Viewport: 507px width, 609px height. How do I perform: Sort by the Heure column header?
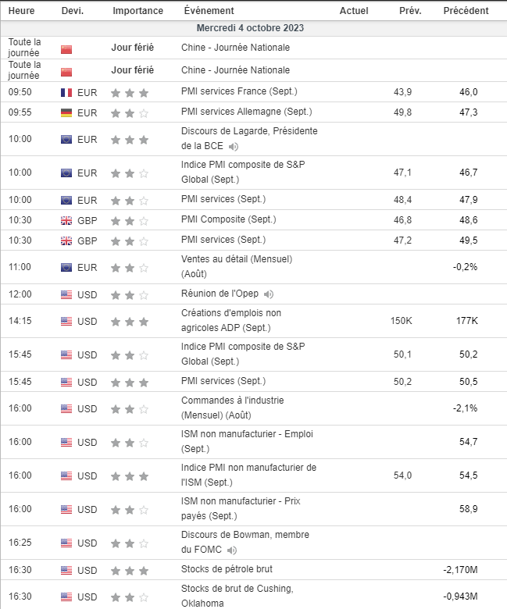click(x=21, y=11)
